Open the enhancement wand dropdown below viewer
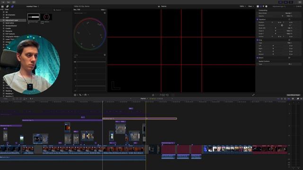The width and height of the screenshot is (303, 170). 81,95
